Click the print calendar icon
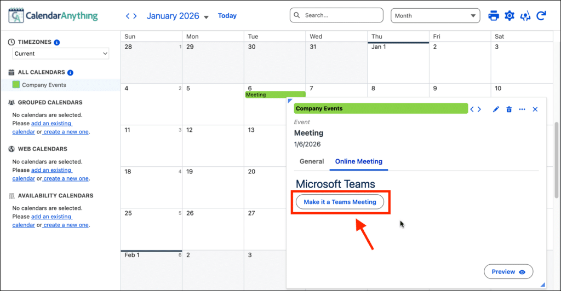561x291 pixels. click(494, 16)
